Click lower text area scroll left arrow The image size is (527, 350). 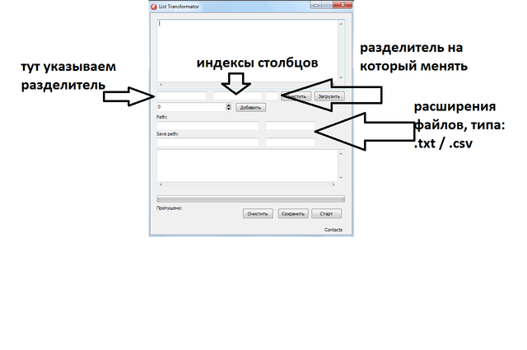[x=161, y=184]
